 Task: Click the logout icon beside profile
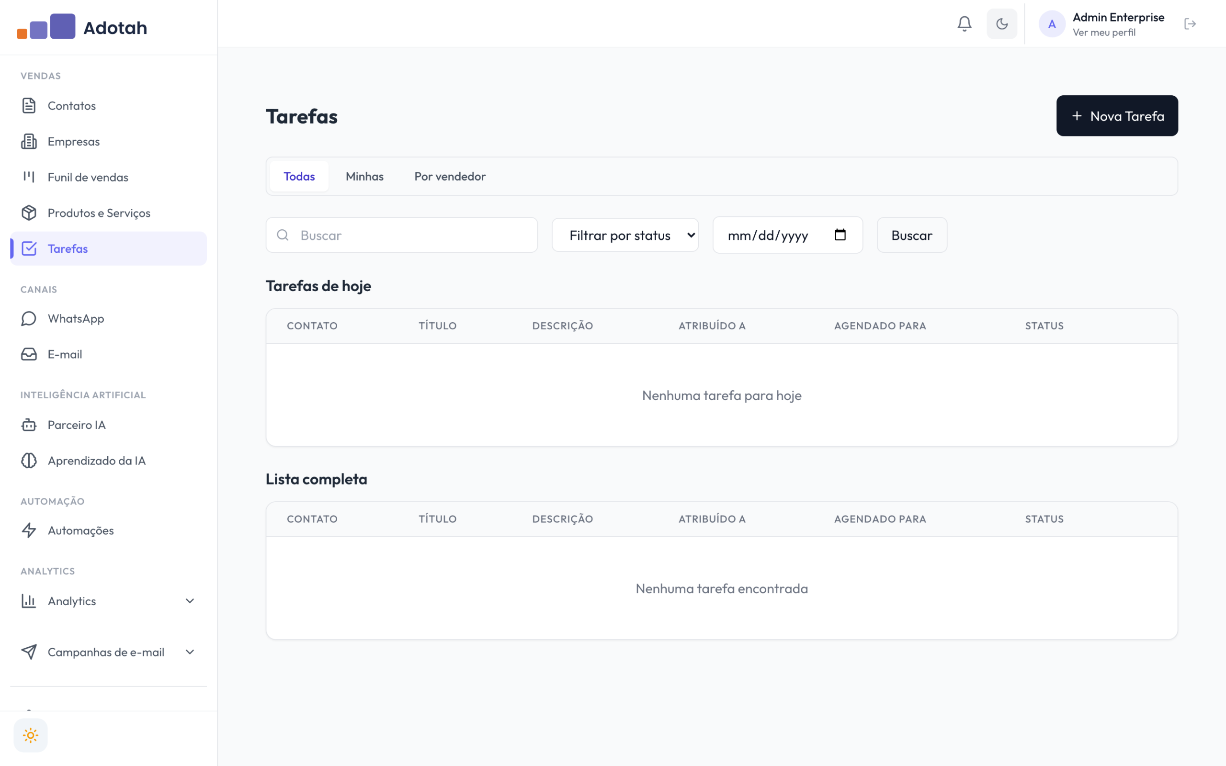[x=1190, y=24]
